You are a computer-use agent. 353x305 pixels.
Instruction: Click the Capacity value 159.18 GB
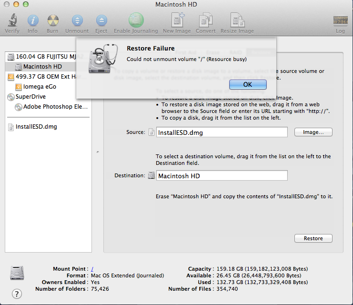click(262, 269)
